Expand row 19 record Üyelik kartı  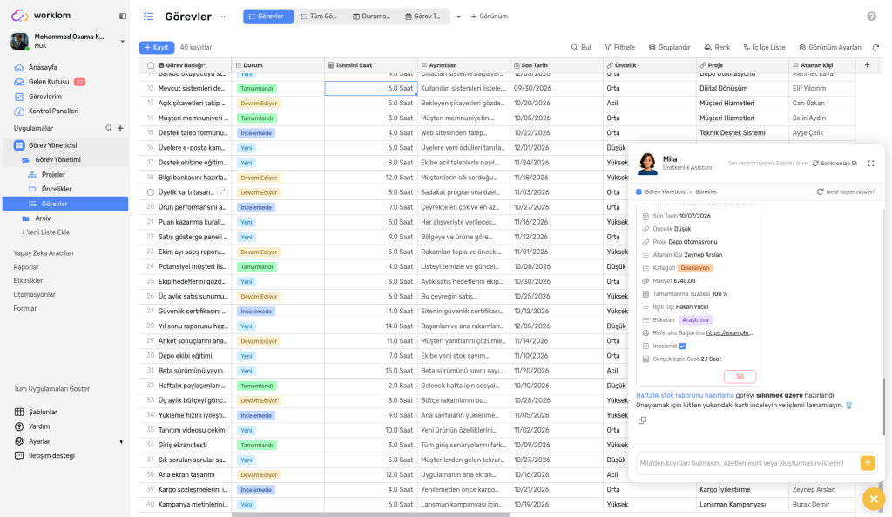222,192
